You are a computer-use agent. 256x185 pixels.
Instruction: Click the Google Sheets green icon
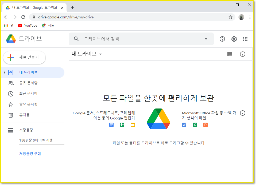(122, 125)
